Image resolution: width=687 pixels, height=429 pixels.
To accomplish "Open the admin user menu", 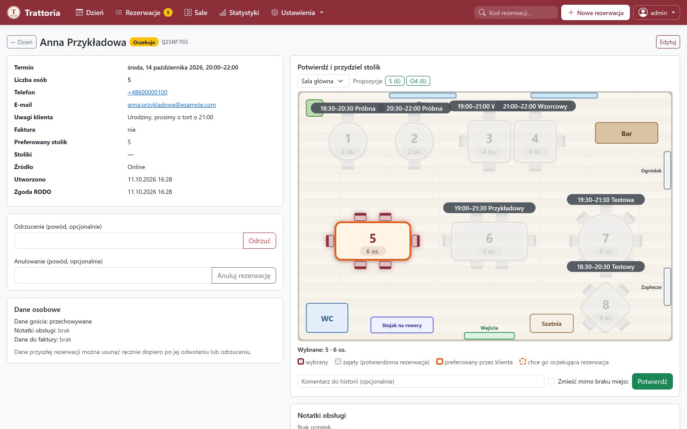I will (x=657, y=12).
